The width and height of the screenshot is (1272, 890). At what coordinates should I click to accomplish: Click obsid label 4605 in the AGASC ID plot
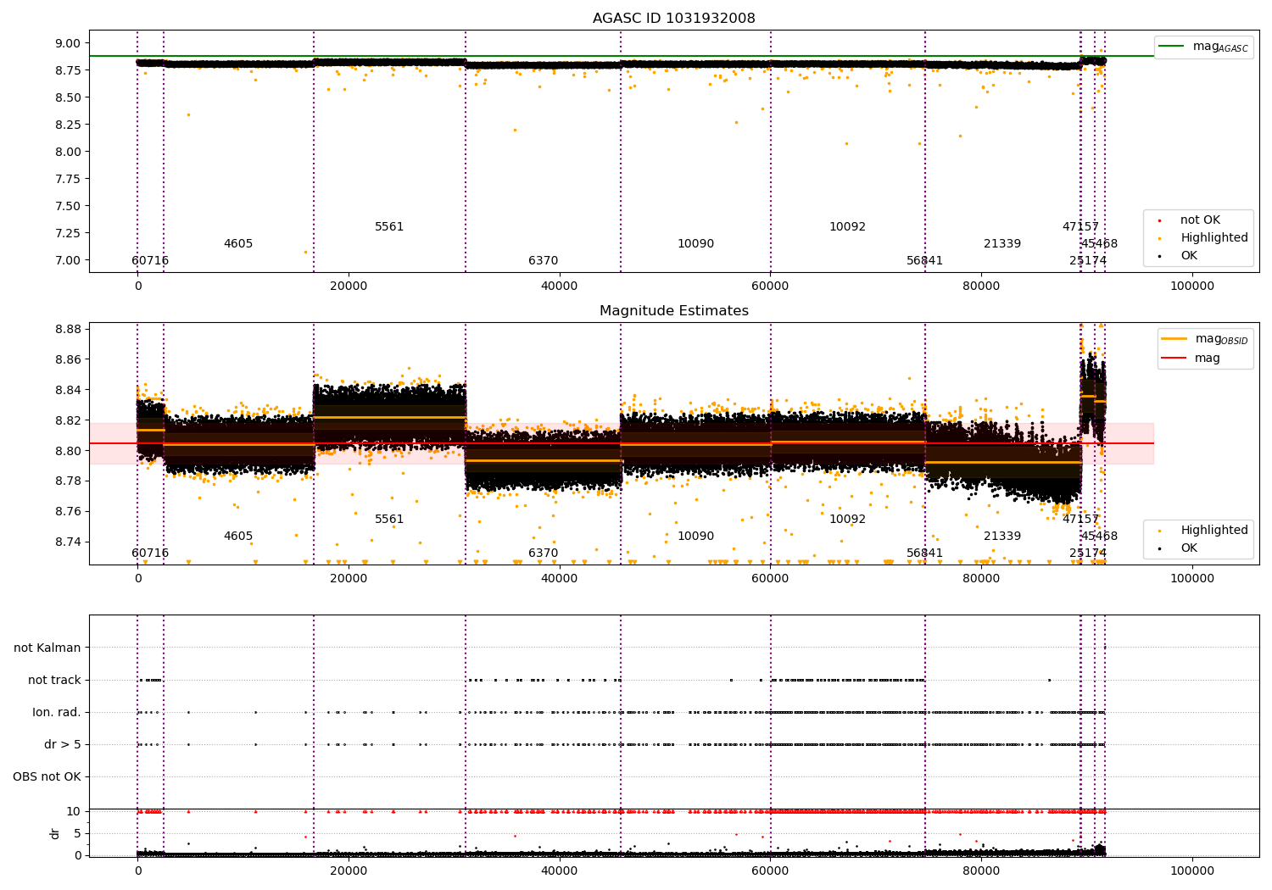pos(238,244)
